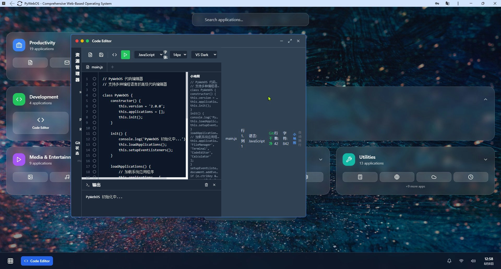Click the red dot on Code Editor window
This screenshot has height=269, width=501.
click(x=77, y=41)
